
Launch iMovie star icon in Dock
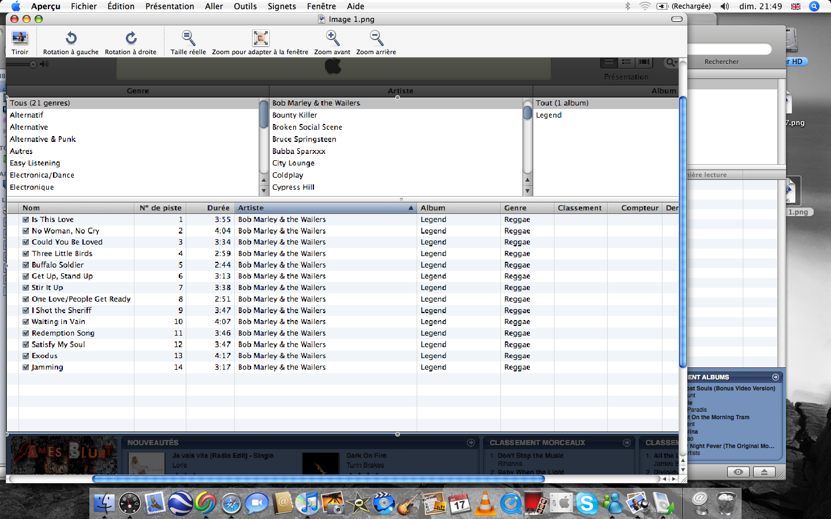(358, 503)
